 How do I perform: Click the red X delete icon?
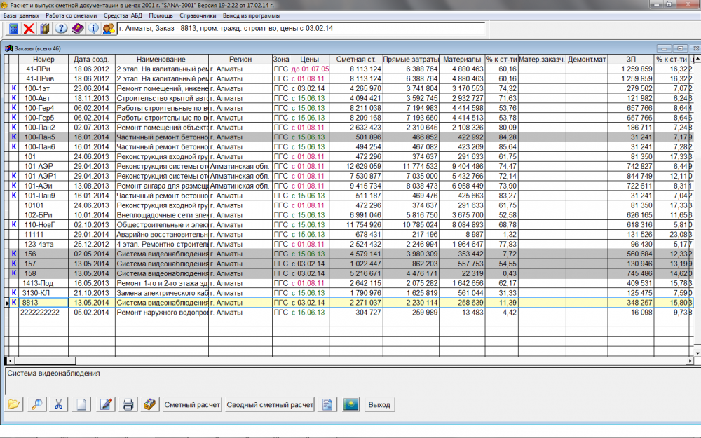tap(29, 29)
